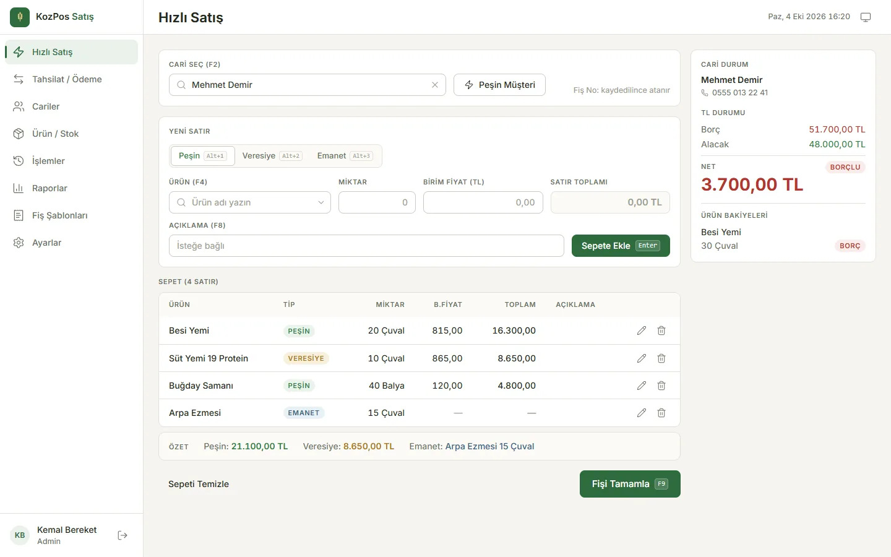The image size is (891, 557).
Task: Delete the Besi Yemi basket row
Action: point(661,330)
